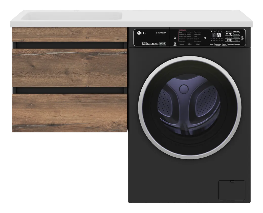
Task: Toggle the Предв. prewash option
Action: pyautogui.click(x=211, y=44)
